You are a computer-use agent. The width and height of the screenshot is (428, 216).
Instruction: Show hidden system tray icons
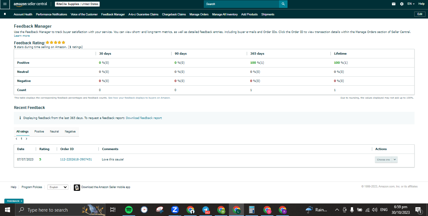click(337, 210)
